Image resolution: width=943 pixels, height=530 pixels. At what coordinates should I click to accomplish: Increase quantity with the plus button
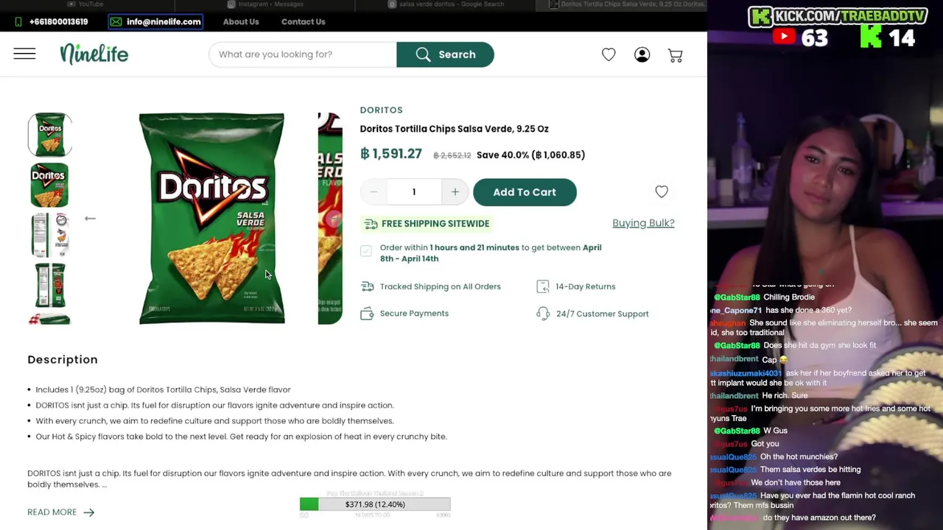[455, 192]
